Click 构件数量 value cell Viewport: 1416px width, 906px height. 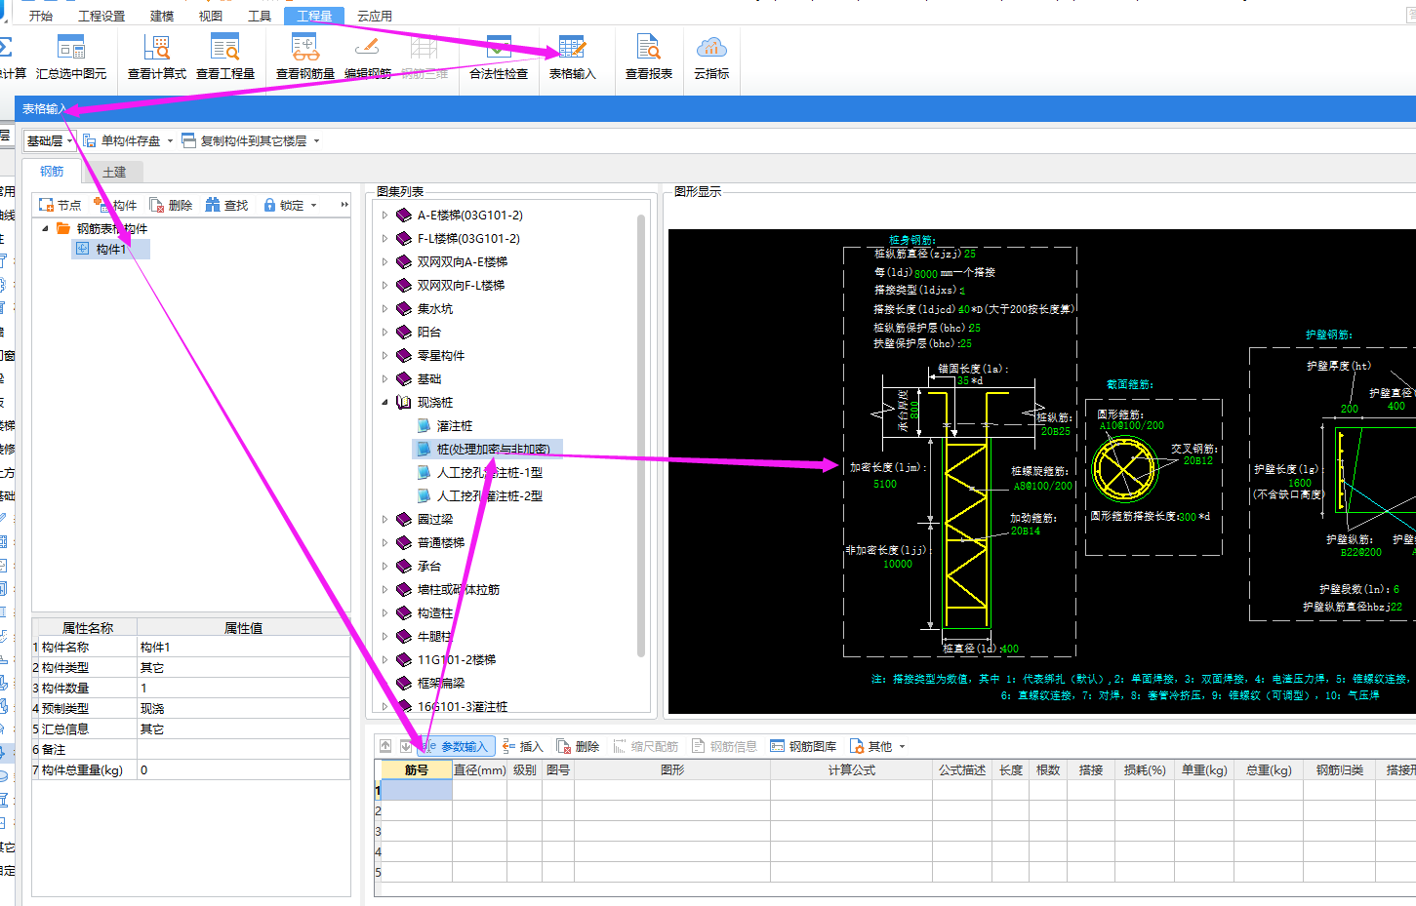(x=243, y=688)
